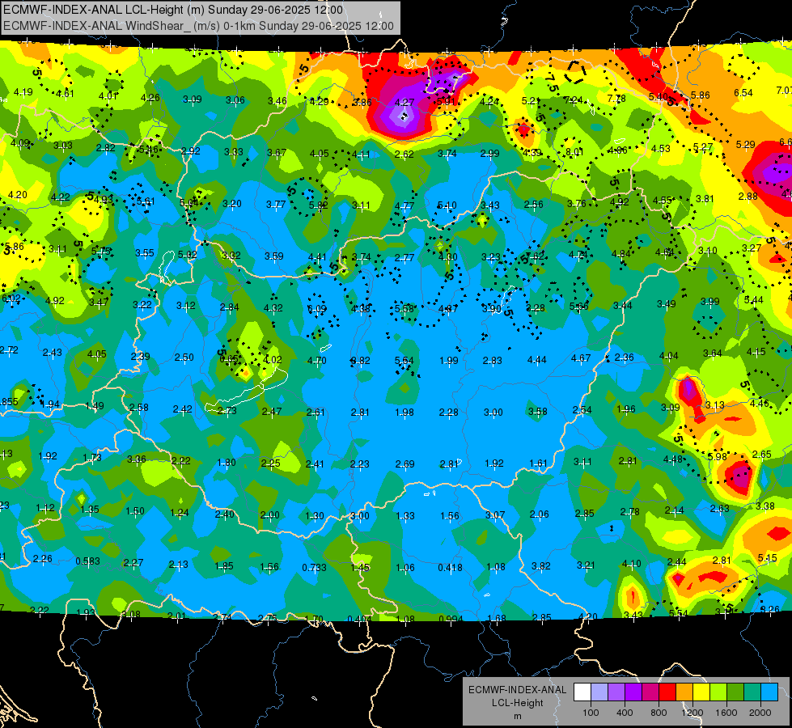792x728 pixels.
Task: Click the wind shear value 5.15
Action: pyautogui.click(x=767, y=558)
